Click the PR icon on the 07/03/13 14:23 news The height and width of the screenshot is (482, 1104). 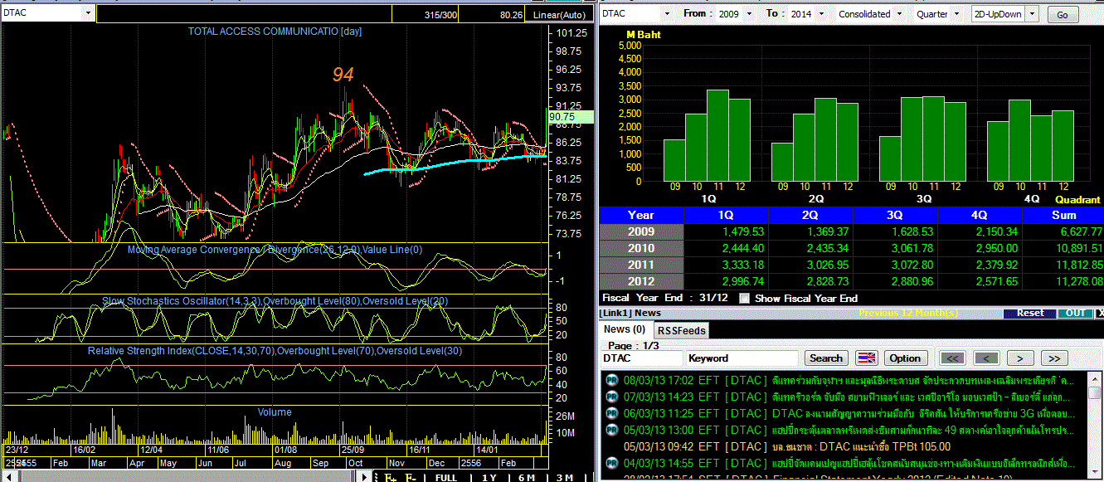611,397
